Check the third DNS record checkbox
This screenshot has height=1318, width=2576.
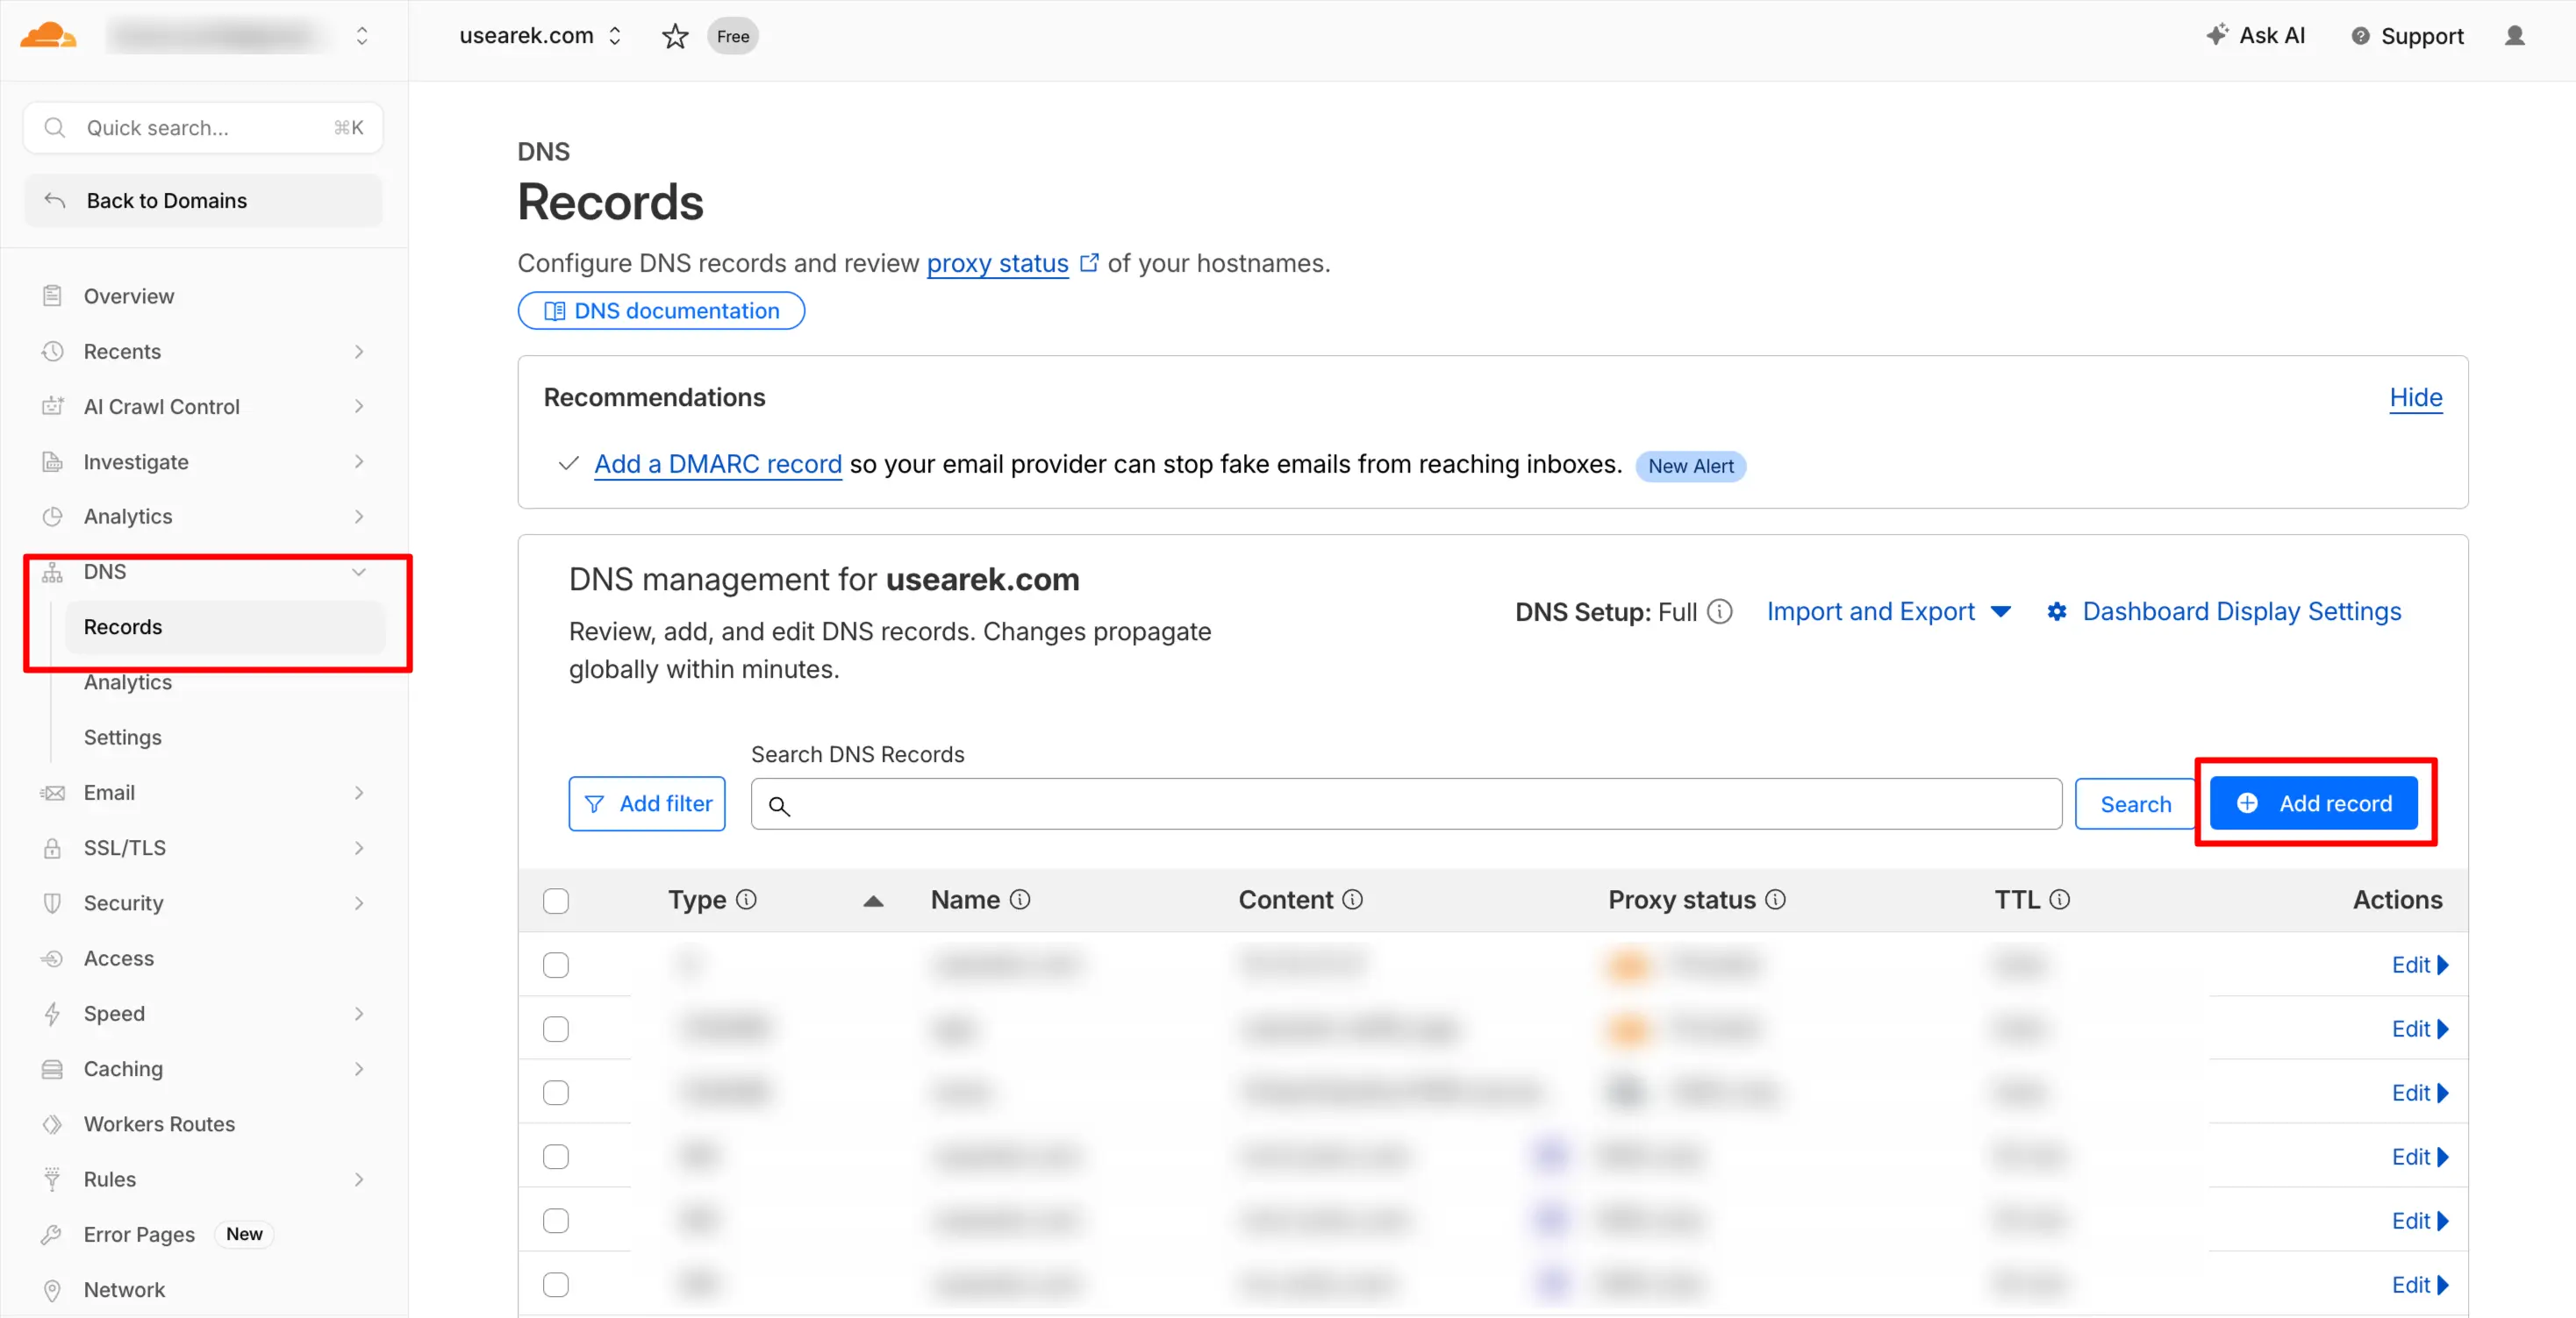click(556, 1092)
